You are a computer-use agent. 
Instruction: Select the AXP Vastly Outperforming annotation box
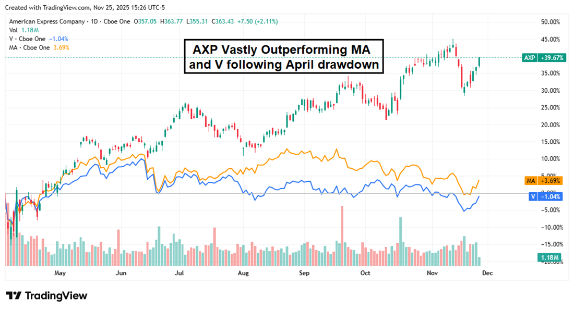coord(283,57)
